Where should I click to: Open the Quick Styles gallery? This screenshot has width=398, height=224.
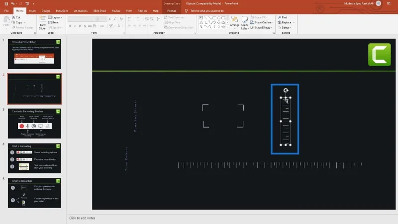tap(245, 22)
